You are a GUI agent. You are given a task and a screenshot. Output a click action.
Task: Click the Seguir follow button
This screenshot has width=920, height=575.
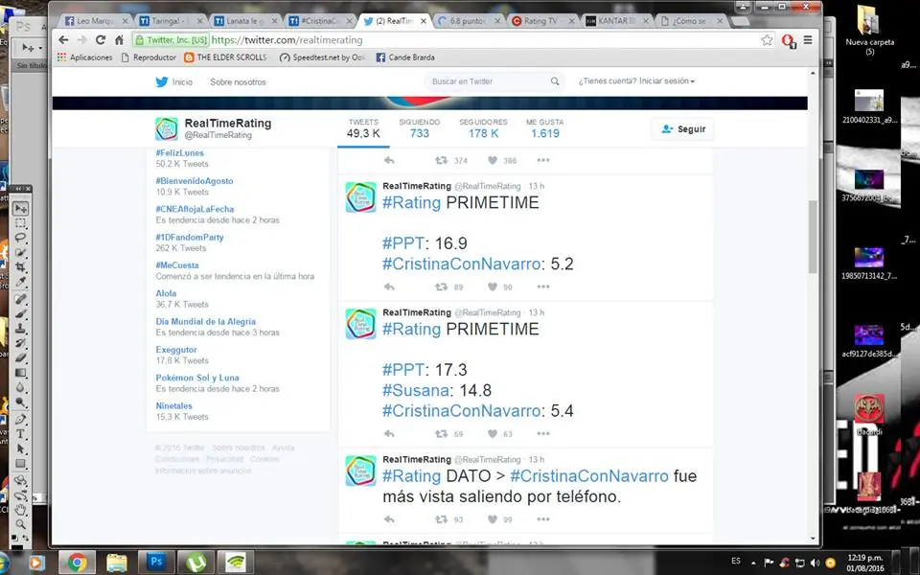(x=682, y=129)
